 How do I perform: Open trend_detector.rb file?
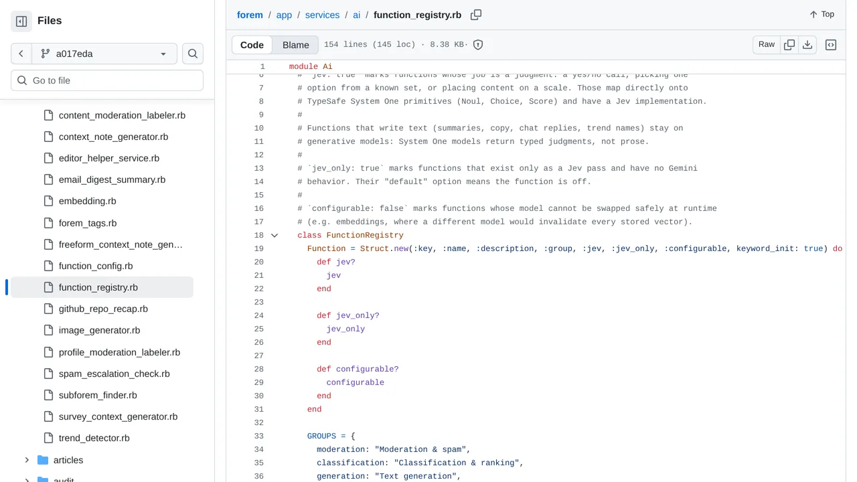pos(94,438)
